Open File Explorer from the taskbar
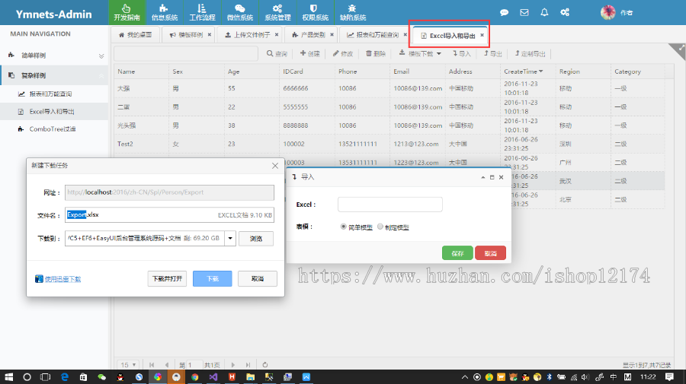The image size is (686, 384). [250, 377]
